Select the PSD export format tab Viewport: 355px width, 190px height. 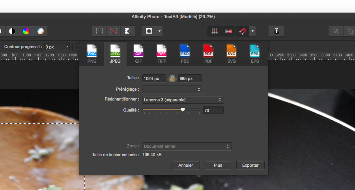pos(185,54)
